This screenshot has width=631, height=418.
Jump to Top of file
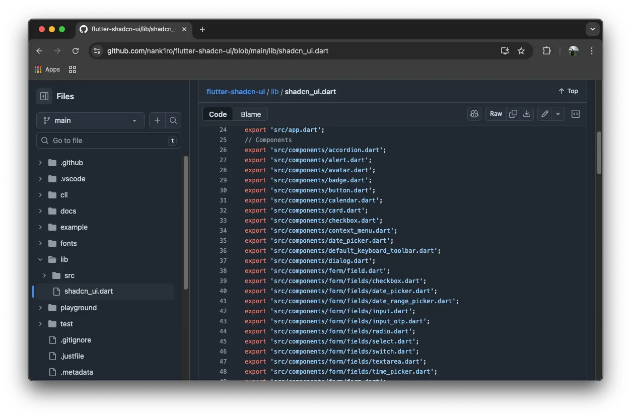[x=568, y=91]
